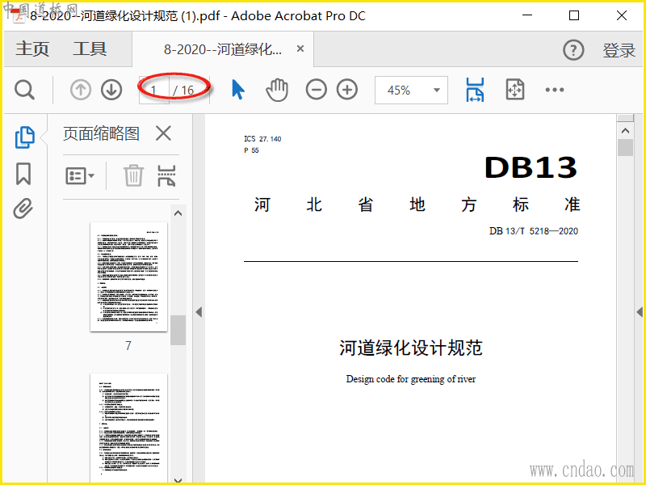Close the 8-2020--河道绿化 document tab
The height and width of the screenshot is (485, 646).
pos(300,48)
